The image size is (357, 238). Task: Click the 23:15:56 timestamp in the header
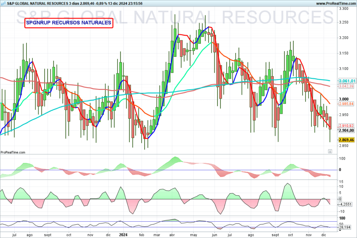(x=135, y=3)
